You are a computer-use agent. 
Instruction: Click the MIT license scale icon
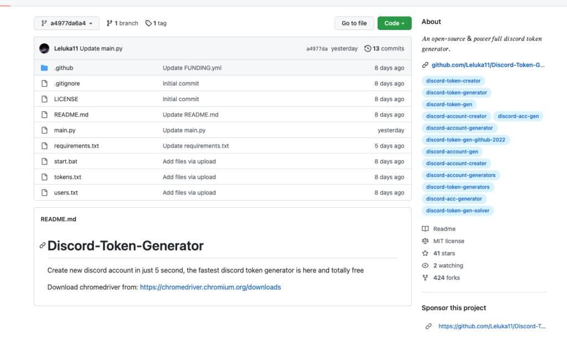click(425, 241)
